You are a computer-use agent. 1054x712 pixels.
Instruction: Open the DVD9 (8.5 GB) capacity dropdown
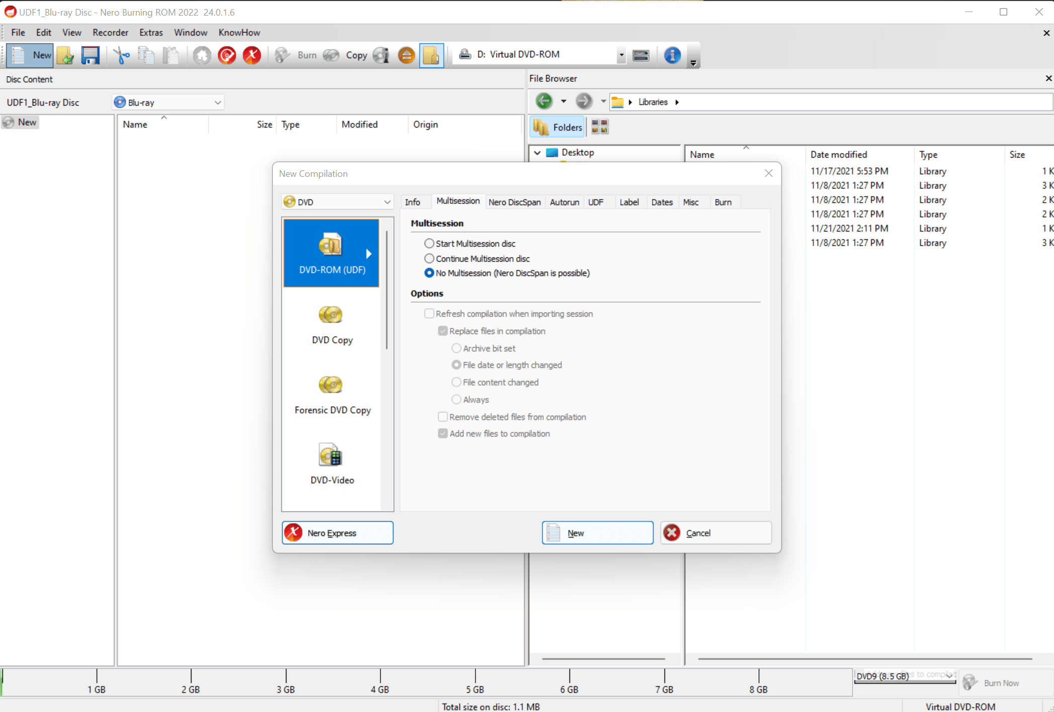(905, 676)
